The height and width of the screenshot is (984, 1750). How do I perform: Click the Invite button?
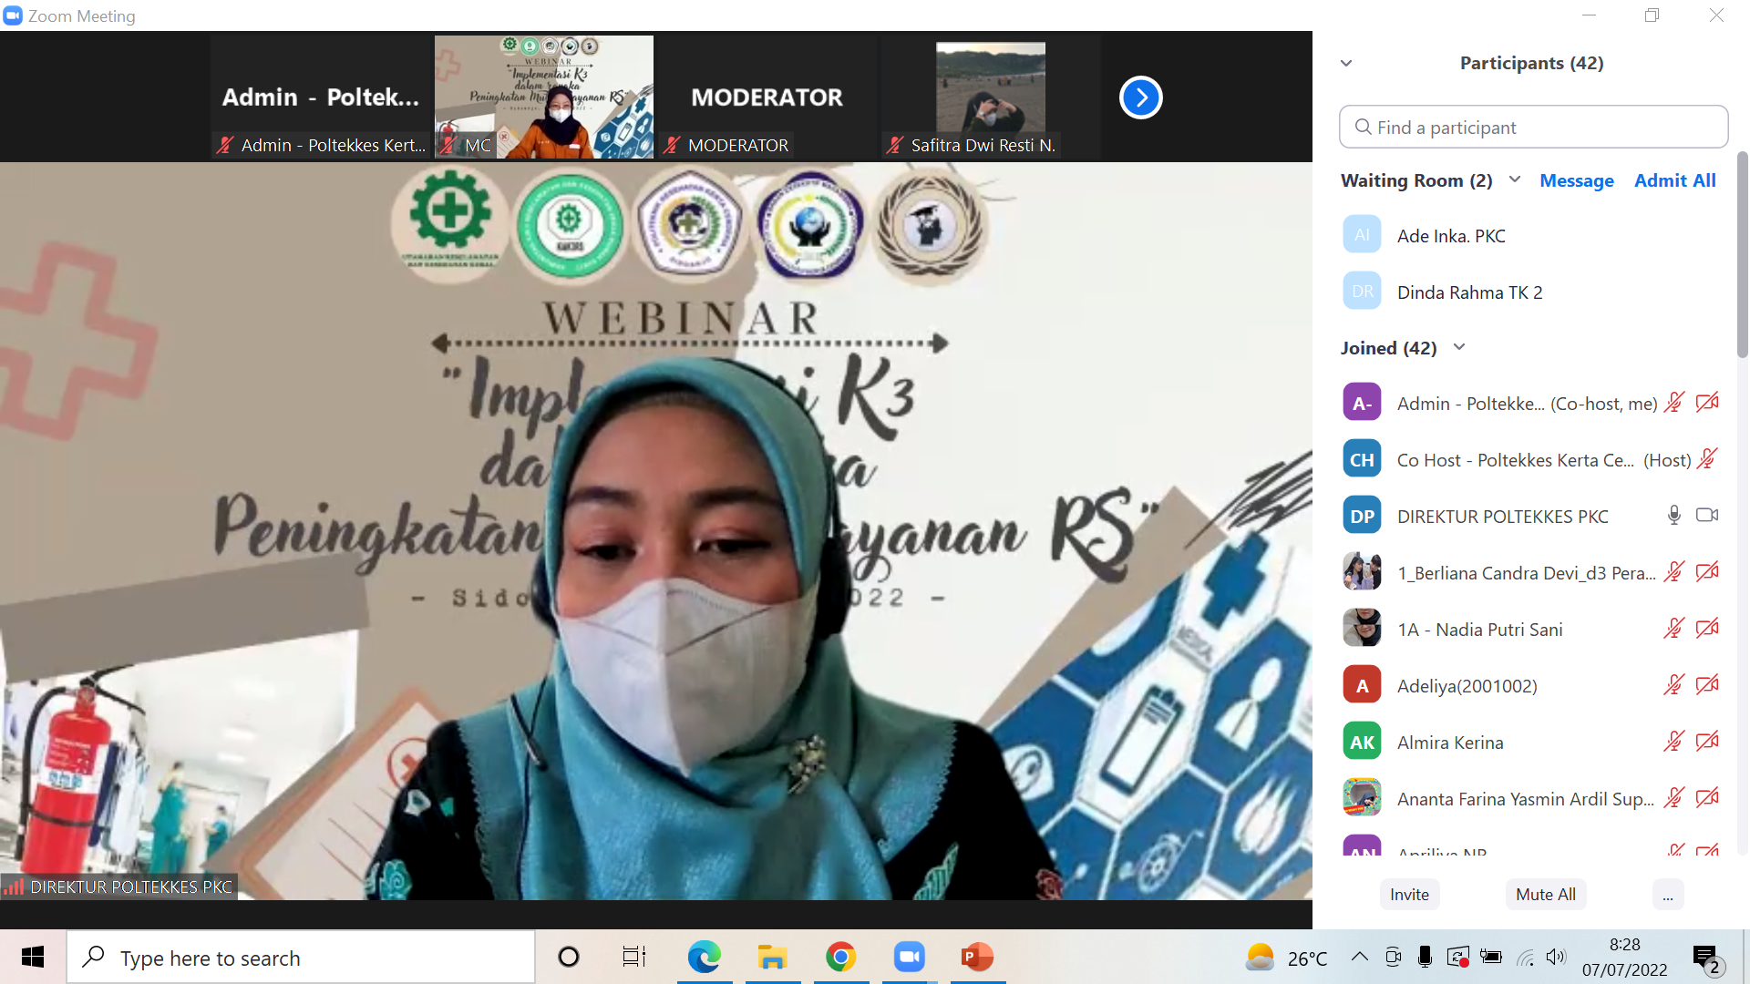(1409, 894)
